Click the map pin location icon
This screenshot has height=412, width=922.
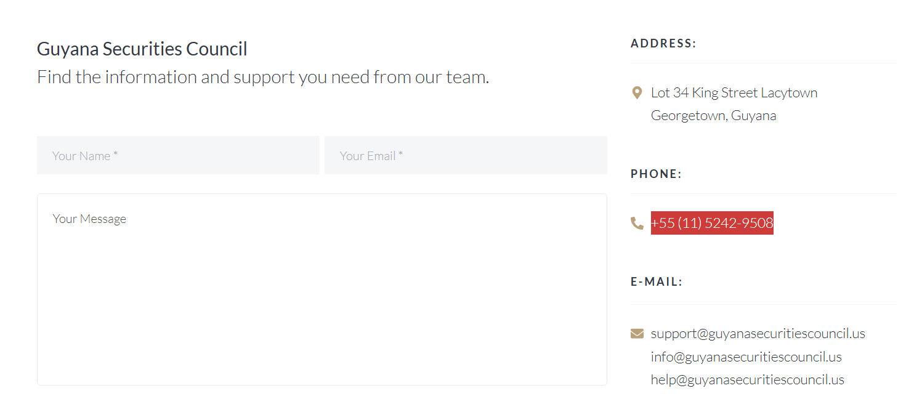tap(637, 93)
